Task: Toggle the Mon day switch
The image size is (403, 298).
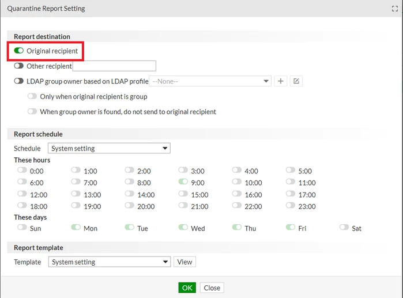Action: coord(76,227)
